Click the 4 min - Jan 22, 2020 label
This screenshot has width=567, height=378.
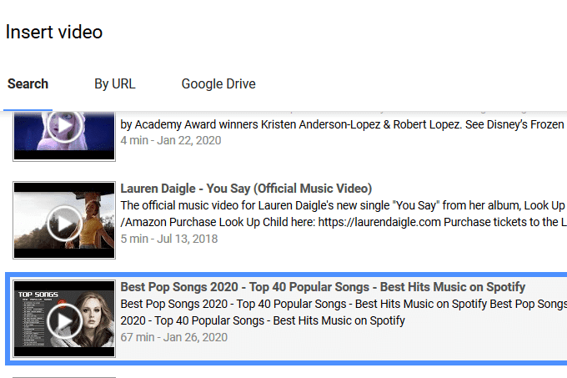[170, 140]
